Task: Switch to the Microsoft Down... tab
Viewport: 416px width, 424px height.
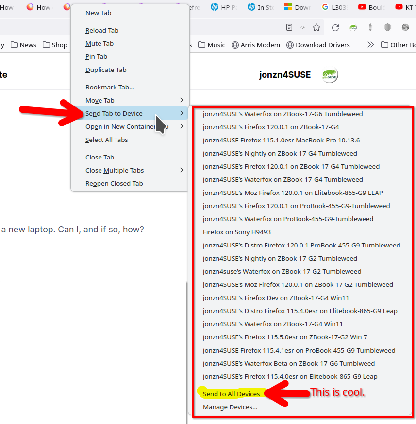Action: point(298,7)
